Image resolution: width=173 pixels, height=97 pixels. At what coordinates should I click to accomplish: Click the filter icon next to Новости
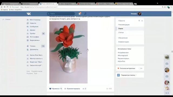pyautogui.click(x=139, y=21)
